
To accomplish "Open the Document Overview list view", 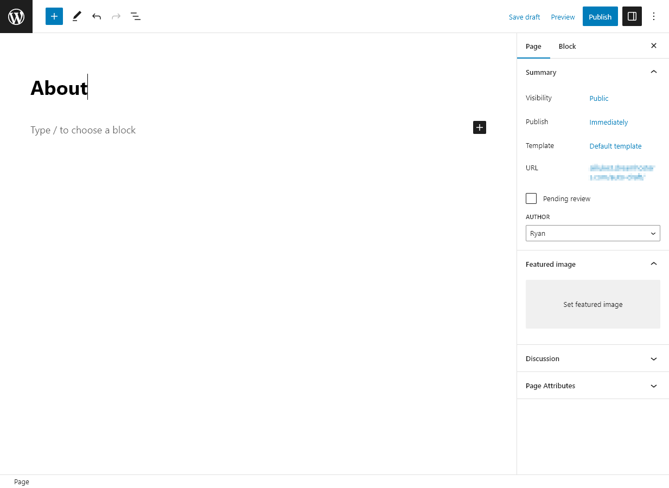I will (135, 16).
